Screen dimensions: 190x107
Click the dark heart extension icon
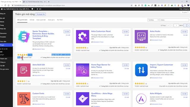click(188, 5)
